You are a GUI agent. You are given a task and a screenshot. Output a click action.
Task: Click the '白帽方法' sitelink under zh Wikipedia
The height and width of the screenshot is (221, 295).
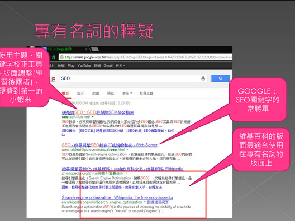[x=155, y=187]
